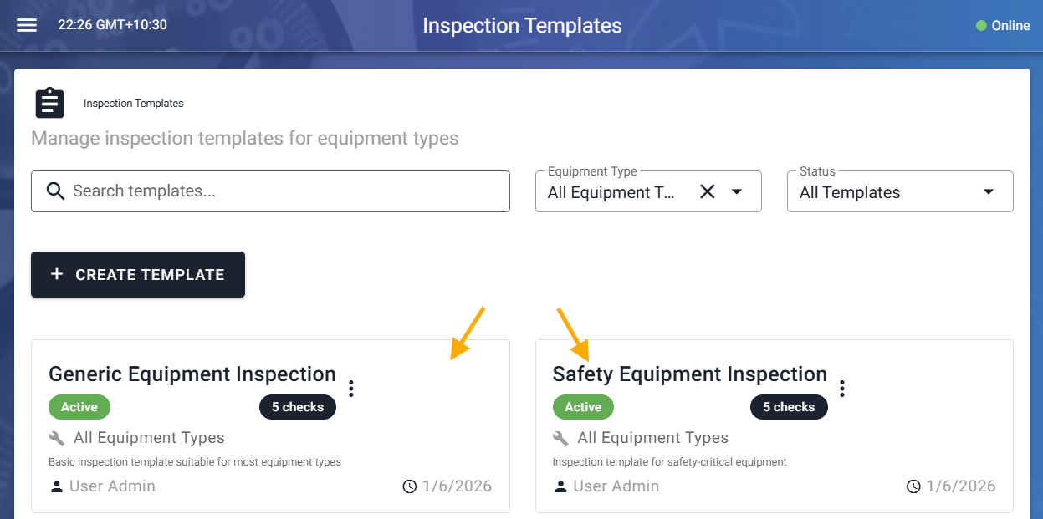Focus the Search templates input field

click(284, 191)
